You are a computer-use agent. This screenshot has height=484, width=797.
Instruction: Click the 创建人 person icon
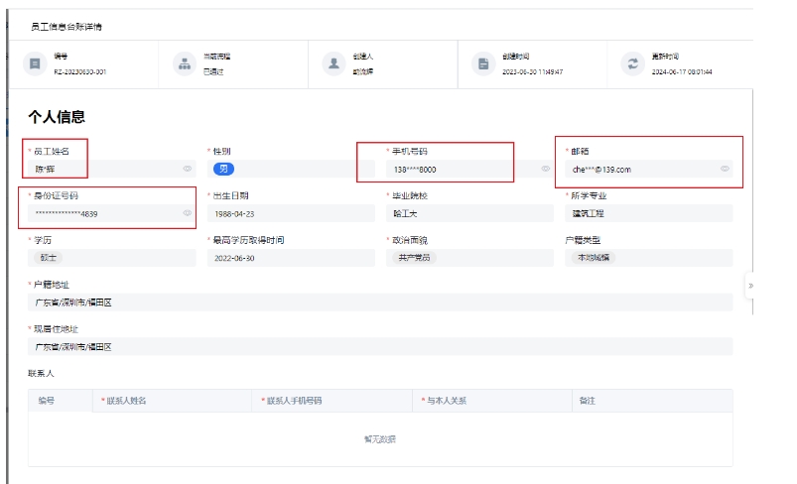(x=333, y=63)
